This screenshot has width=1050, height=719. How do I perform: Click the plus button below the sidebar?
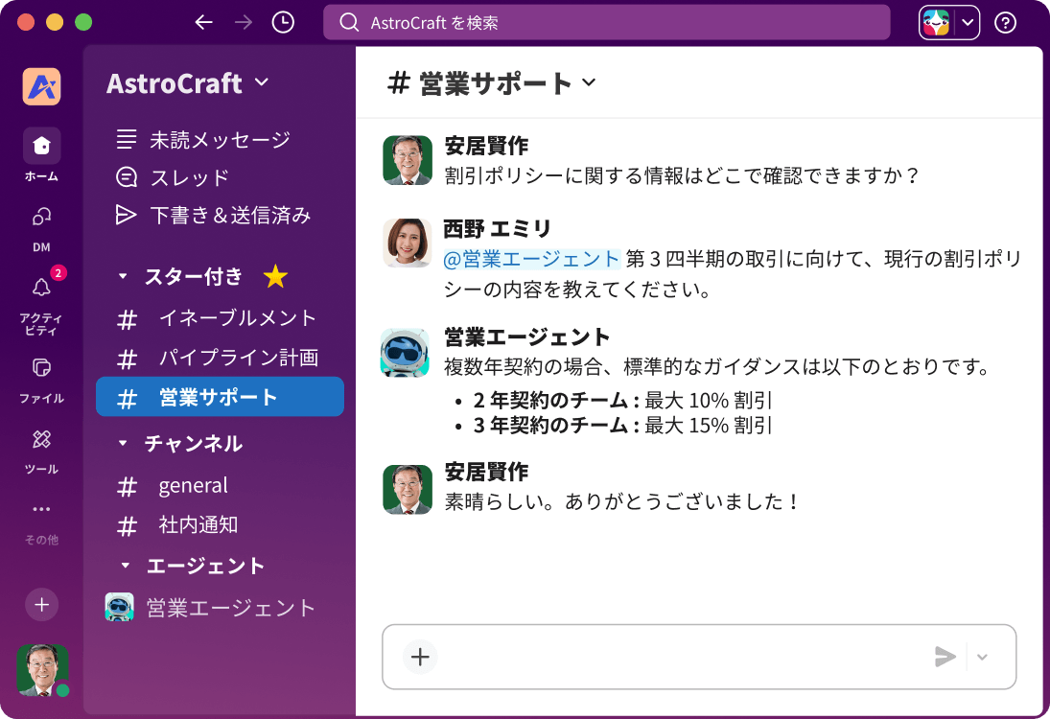(41, 605)
